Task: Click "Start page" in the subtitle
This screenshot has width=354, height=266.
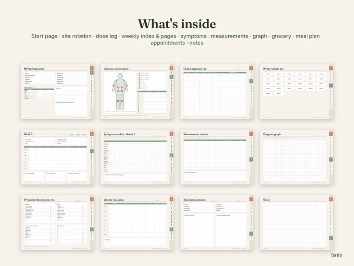Action: tap(44, 36)
